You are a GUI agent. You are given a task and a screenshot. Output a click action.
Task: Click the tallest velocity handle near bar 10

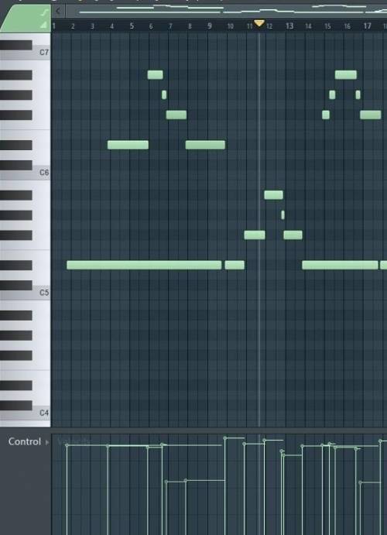pyautogui.click(x=224, y=437)
